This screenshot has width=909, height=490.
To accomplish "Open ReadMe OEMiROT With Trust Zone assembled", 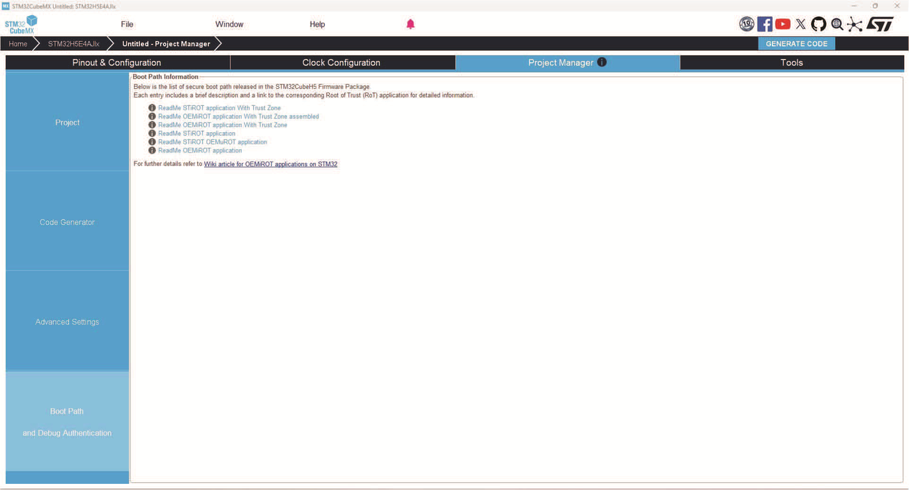I will (x=239, y=116).
